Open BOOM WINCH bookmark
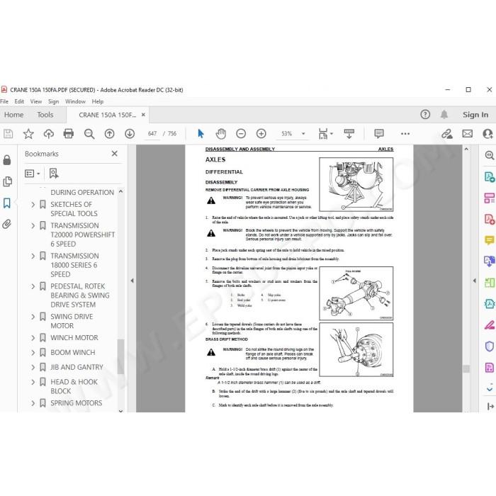This screenshot has height=496, width=496. click(73, 352)
